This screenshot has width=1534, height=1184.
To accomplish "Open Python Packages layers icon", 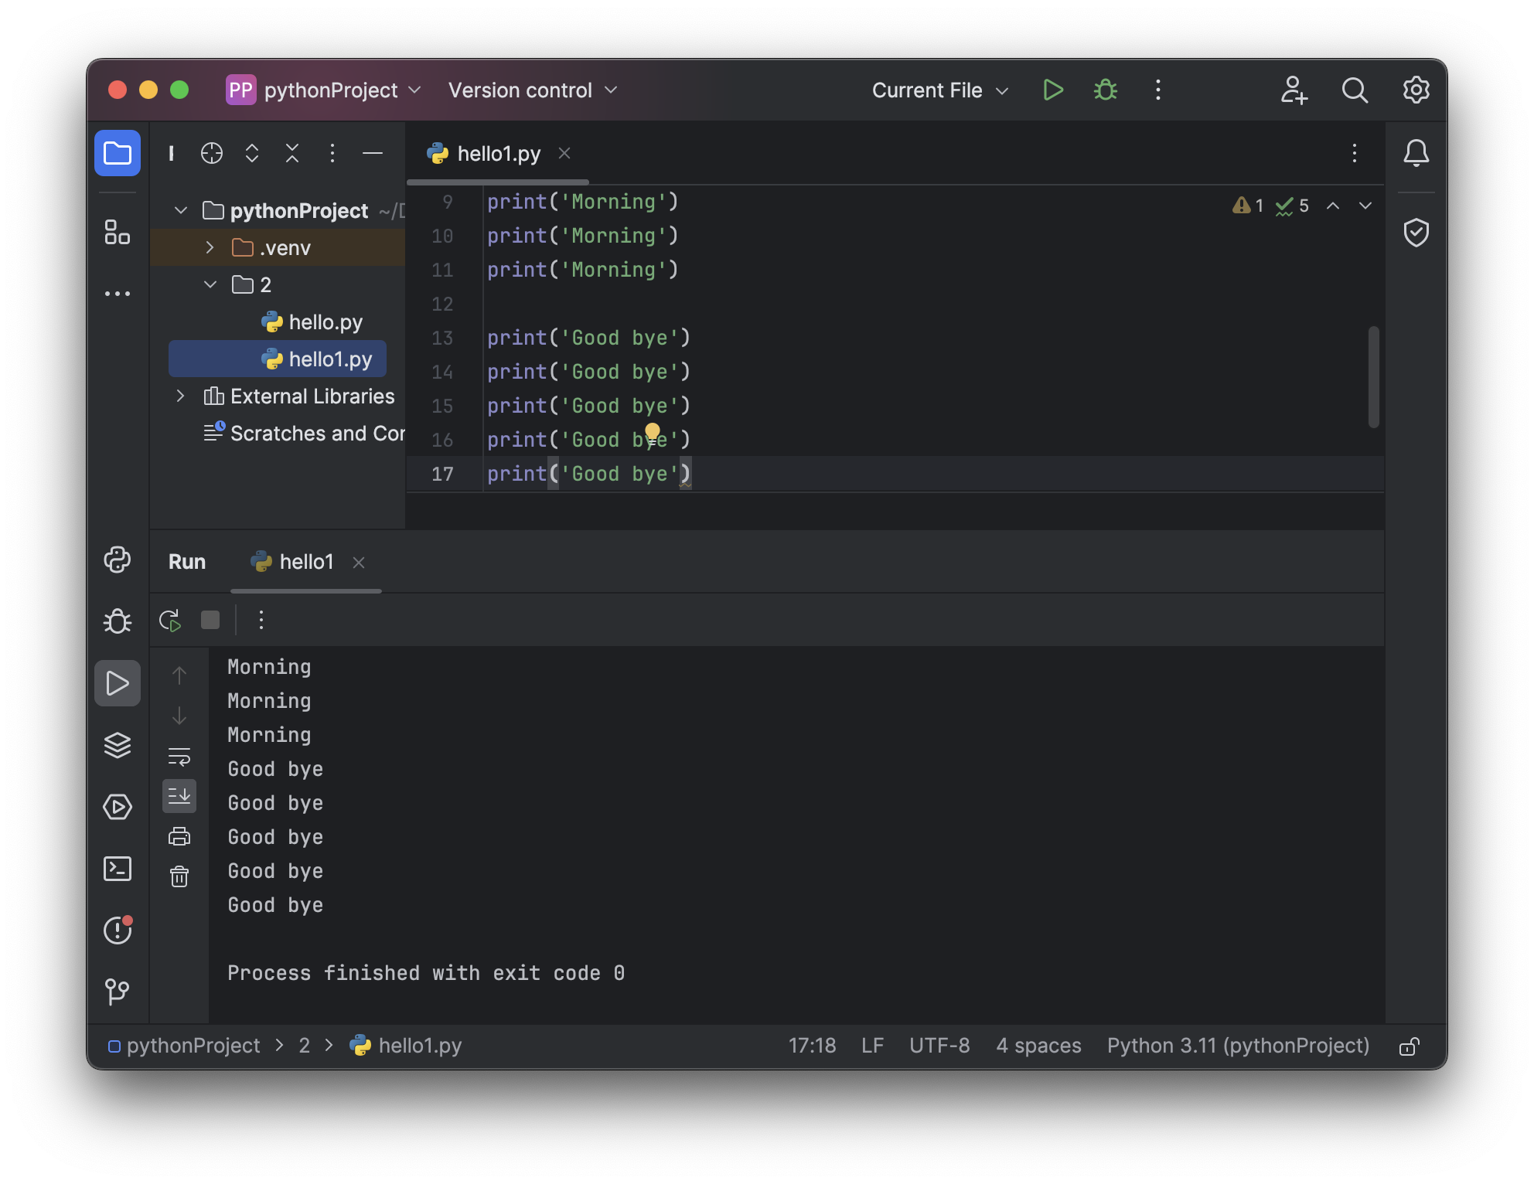I will pos(118,745).
